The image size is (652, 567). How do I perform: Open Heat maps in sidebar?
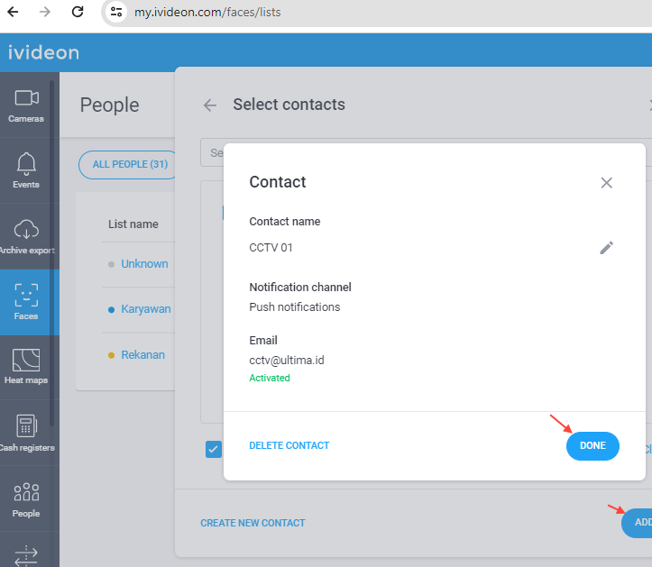point(26,367)
